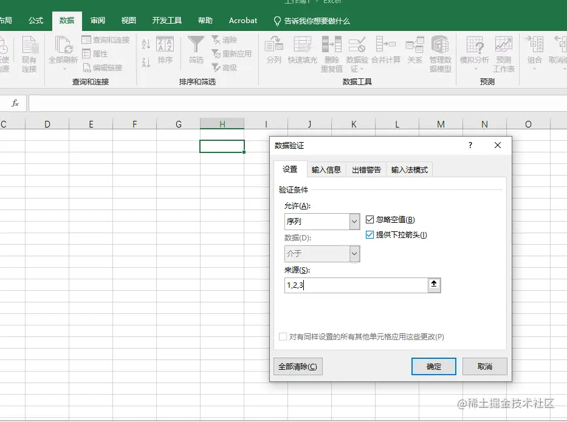Switch to the Formulas (公式) ribbon tab
The height and width of the screenshot is (422, 567).
[x=36, y=21]
